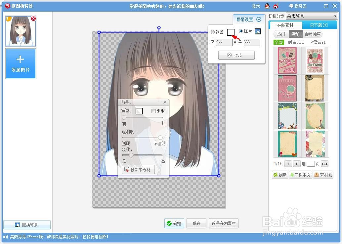
Task: Click top-left selection corner handle
Action: [99, 32]
